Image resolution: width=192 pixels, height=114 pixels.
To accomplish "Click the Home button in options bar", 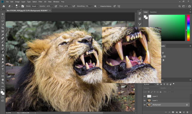I will (x=4, y=6).
